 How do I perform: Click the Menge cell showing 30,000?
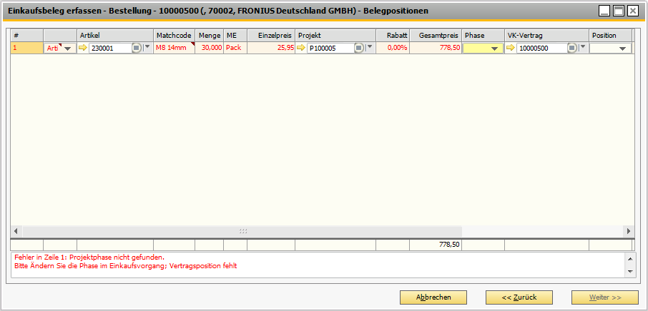tap(209, 48)
